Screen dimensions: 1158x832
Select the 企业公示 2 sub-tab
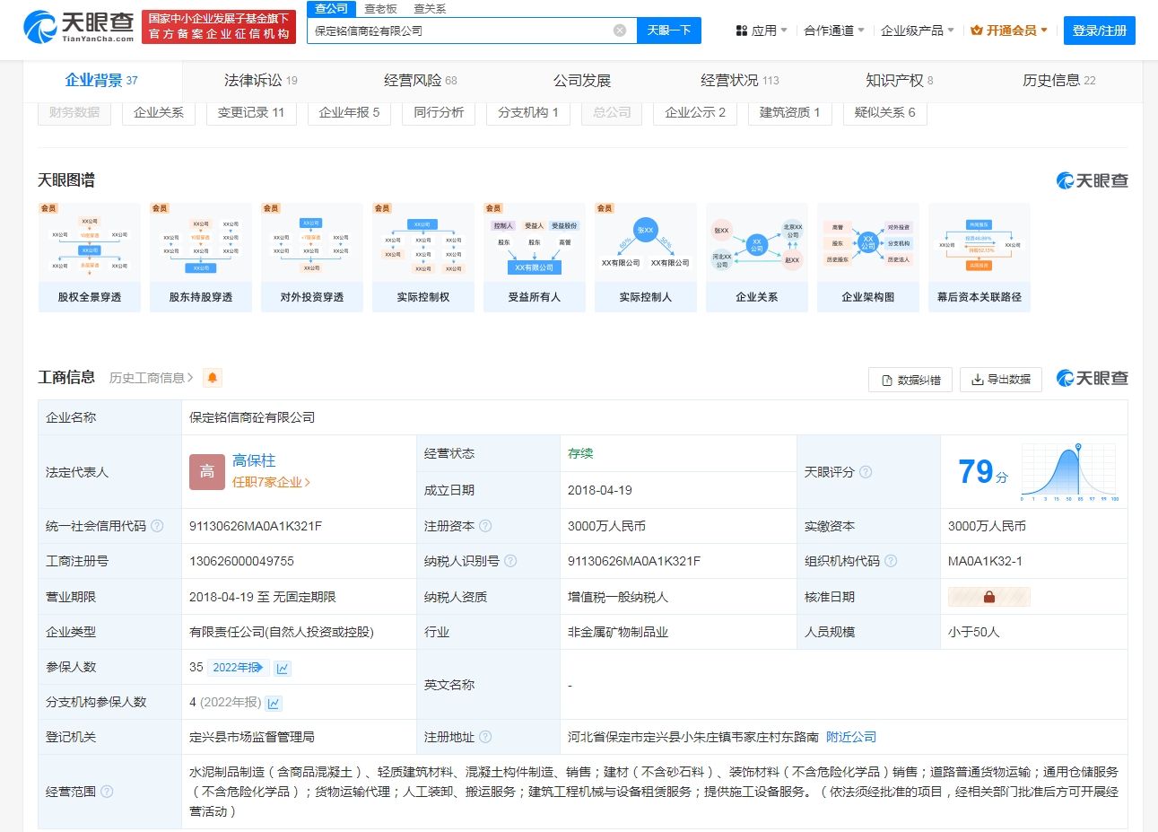pyautogui.click(x=695, y=112)
